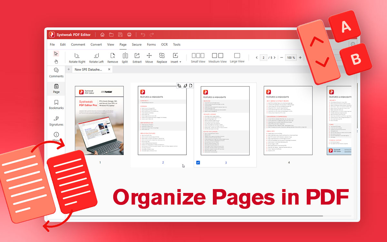Undo the last action
The image size is (387, 242).
tap(143, 35)
